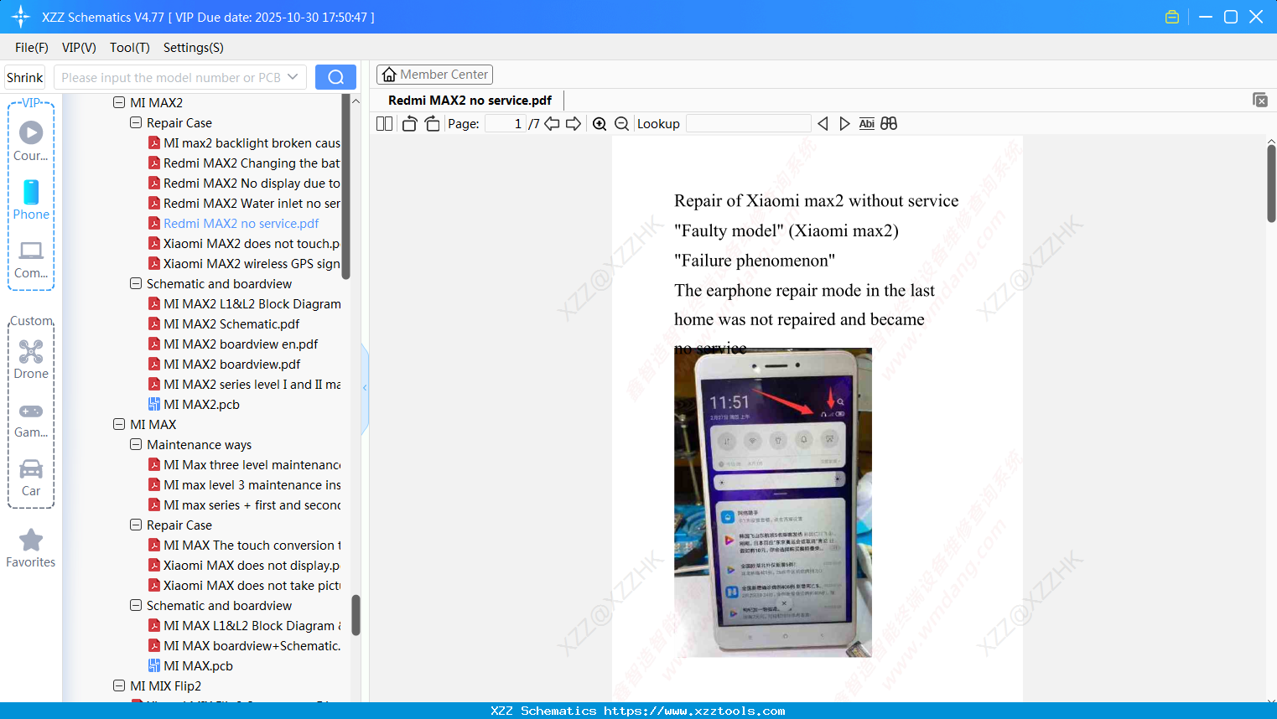Click the binoculars search icon

[x=889, y=124]
